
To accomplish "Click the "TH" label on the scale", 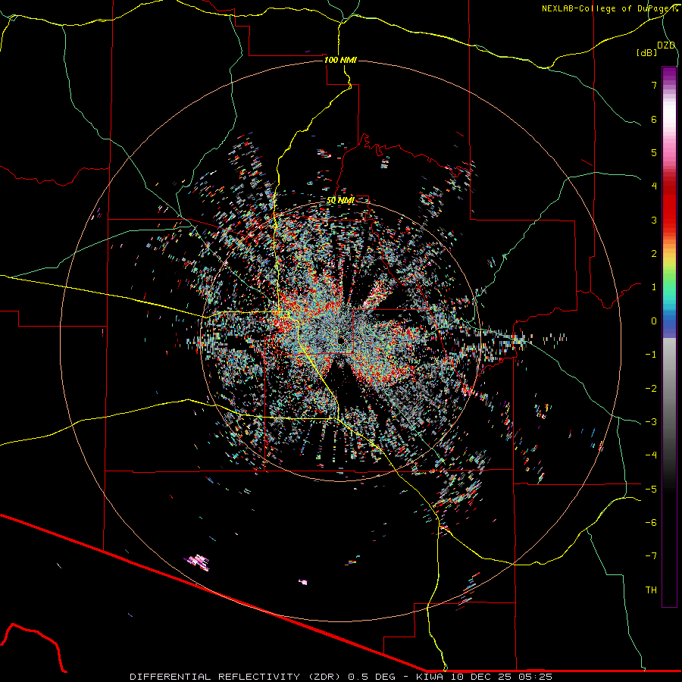I will pyautogui.click(x=651, y=590).
